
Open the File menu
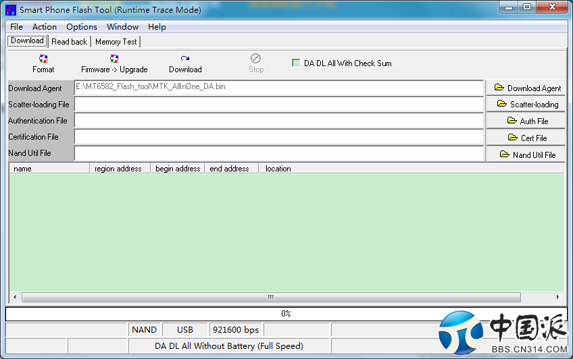tap(16, 26)
